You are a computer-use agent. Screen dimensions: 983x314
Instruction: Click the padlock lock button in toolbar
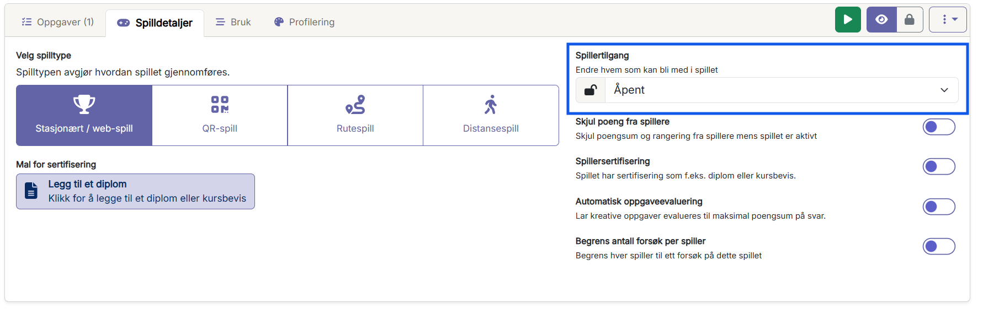point(910,20)
